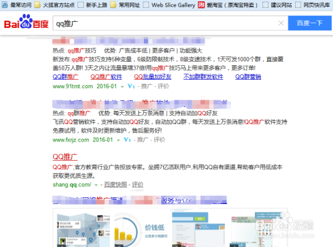
Task: Open the QQ推广 result title
Action: (x=65, y=157)
